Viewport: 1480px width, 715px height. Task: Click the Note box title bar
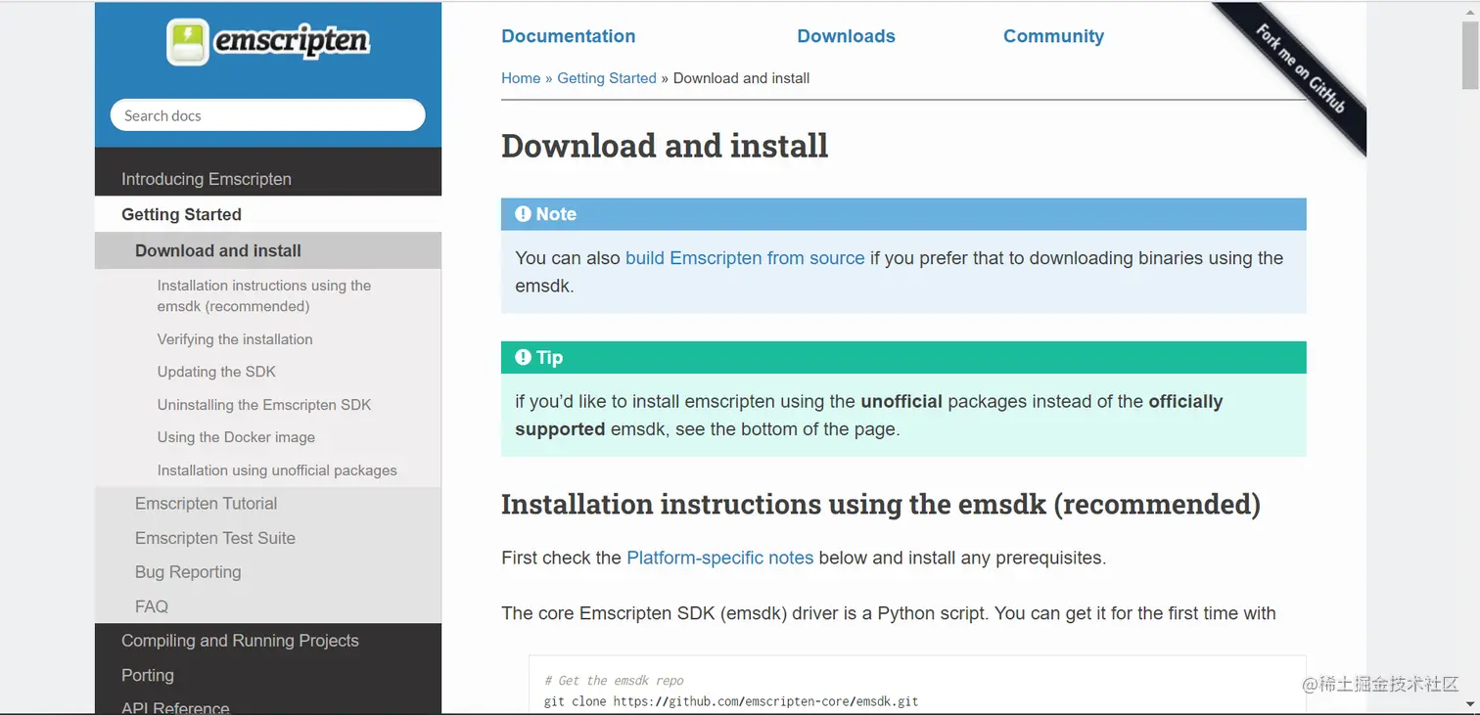pyautogui.click(x=903, y=214)
